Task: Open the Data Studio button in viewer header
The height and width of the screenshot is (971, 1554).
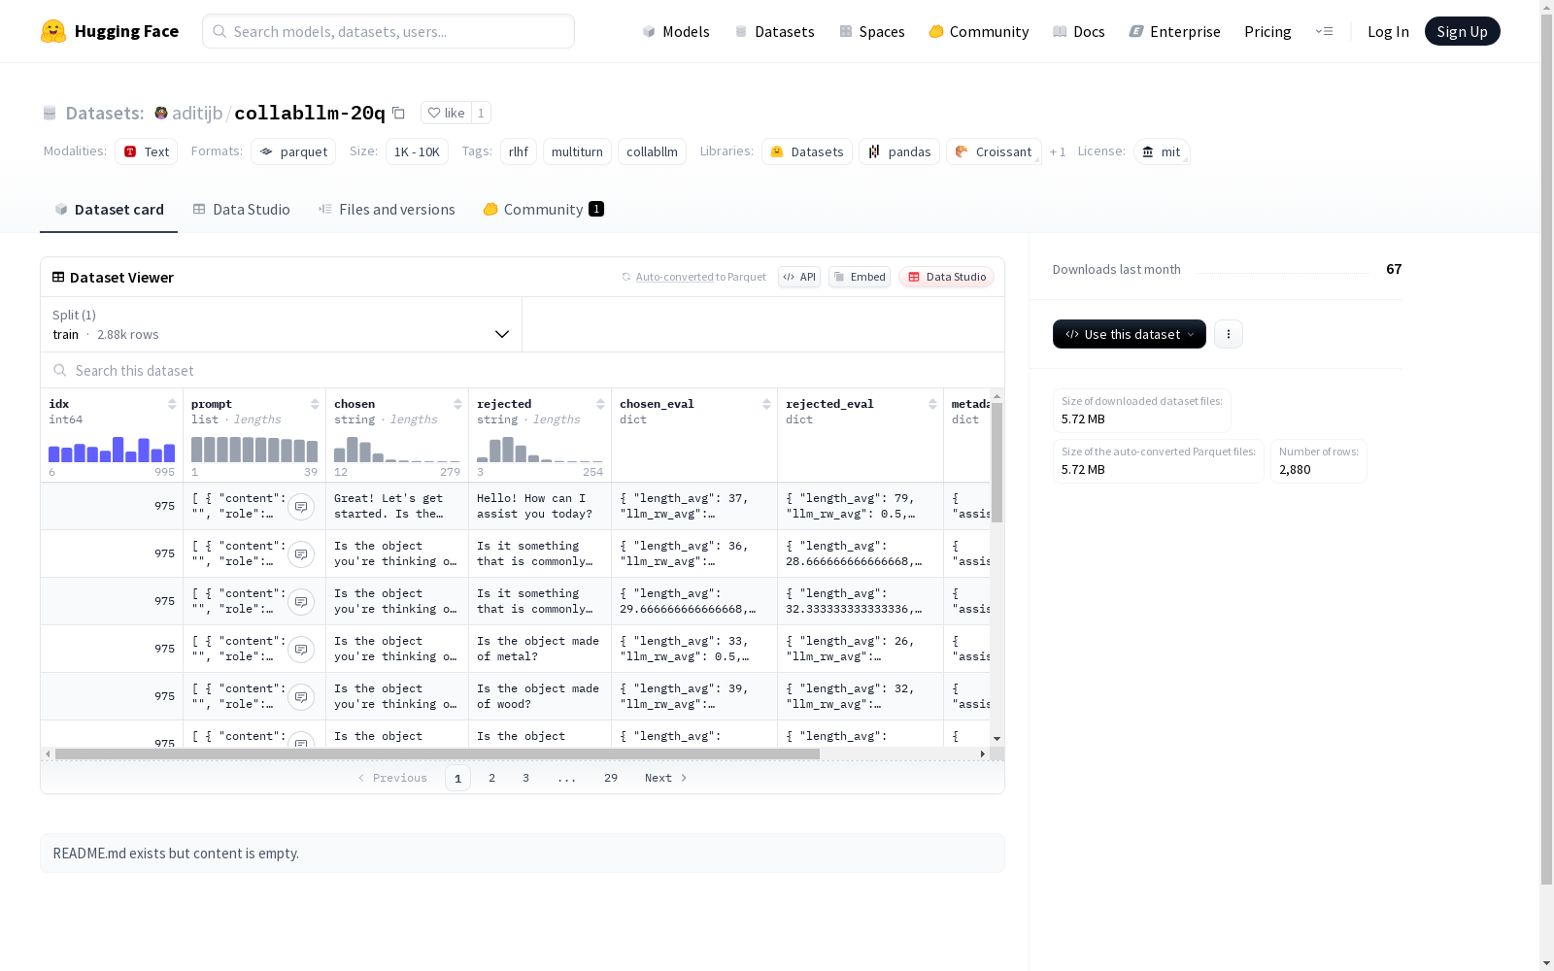Action: [947, 277]
